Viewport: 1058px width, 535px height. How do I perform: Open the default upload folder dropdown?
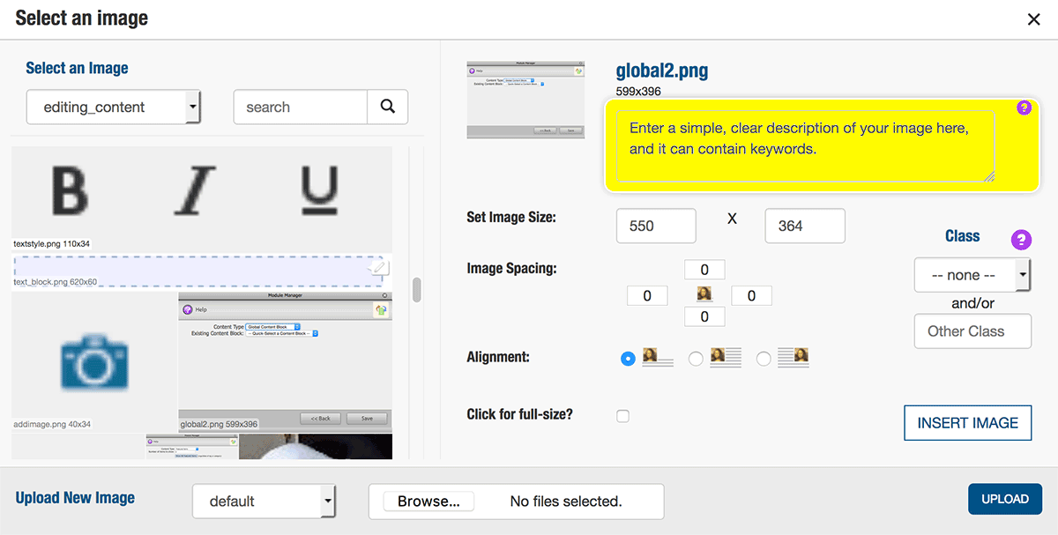pyautogui.click(x=264, y=501)
